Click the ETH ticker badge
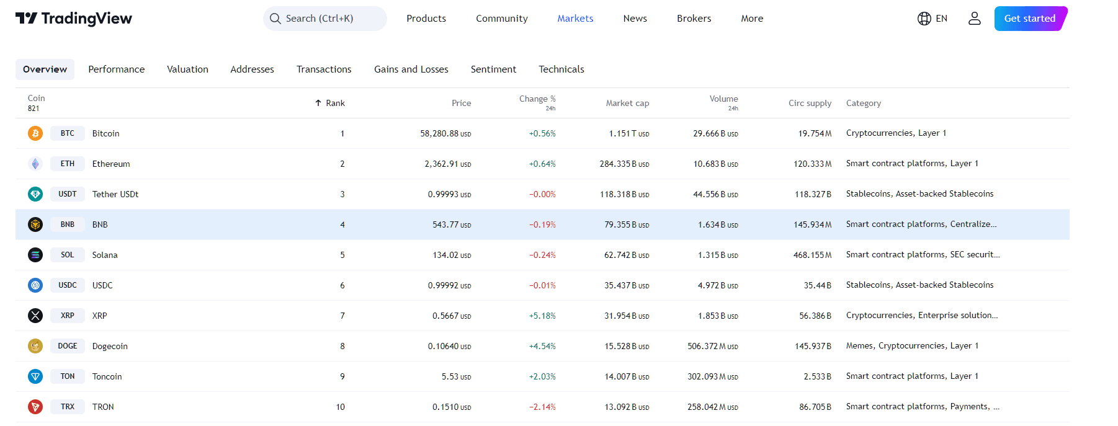Image resolution: width=1118 pixels, height=426 pixels. point(68,164)
